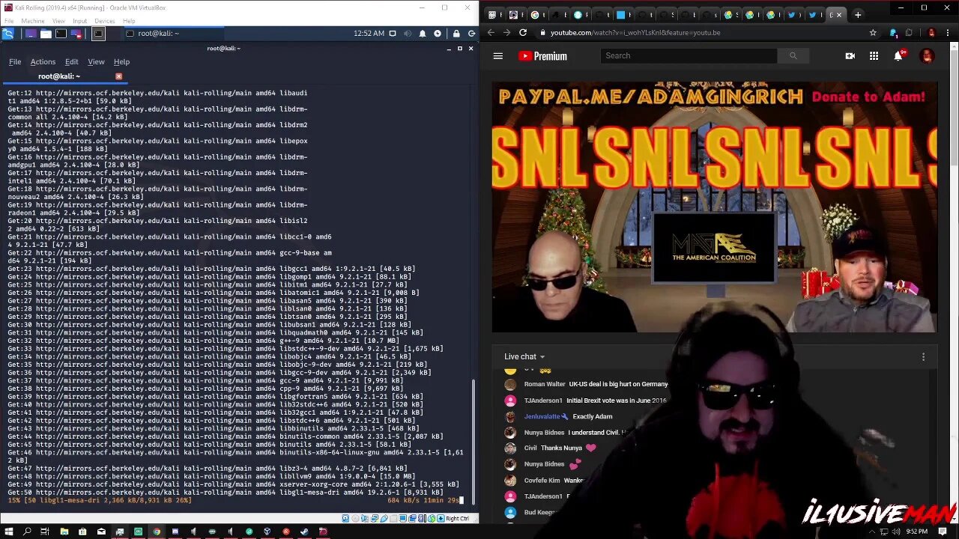Open terminal File menu
This screenshot has height=539, width=959.
tap(15, 61)
